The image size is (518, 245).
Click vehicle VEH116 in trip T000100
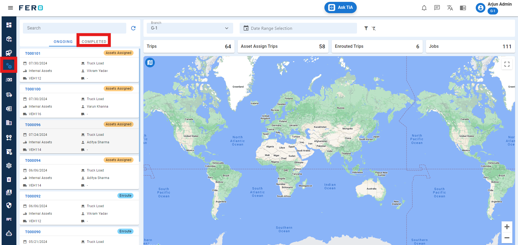(35, 114)
